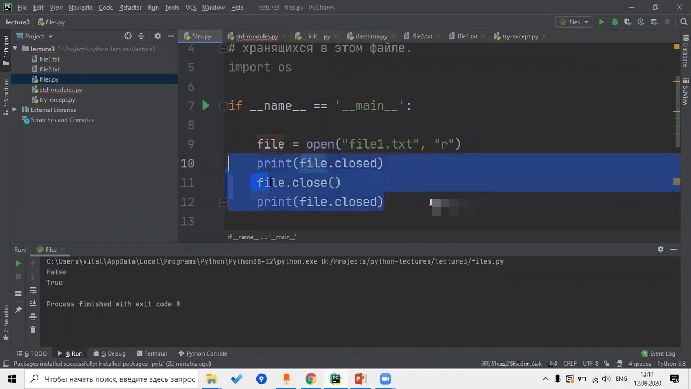The height and width of the screenshot is (389, 691).
Task: Select std-modules.py in project tree
Action: [60, 90]
